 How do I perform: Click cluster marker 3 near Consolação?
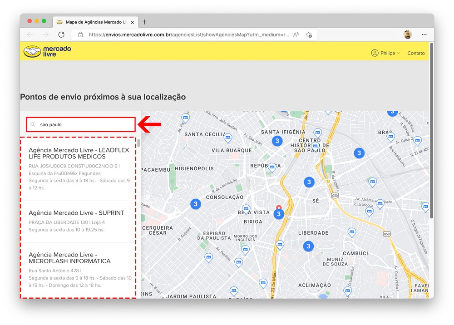coord(196,204)
